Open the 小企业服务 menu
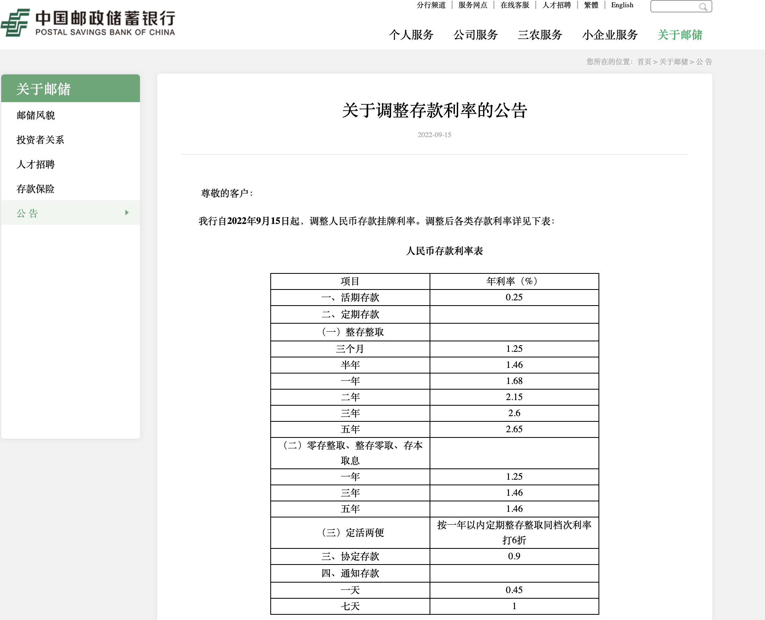Image resolution: width=765 pixels, height=620 pixels. 610,35
